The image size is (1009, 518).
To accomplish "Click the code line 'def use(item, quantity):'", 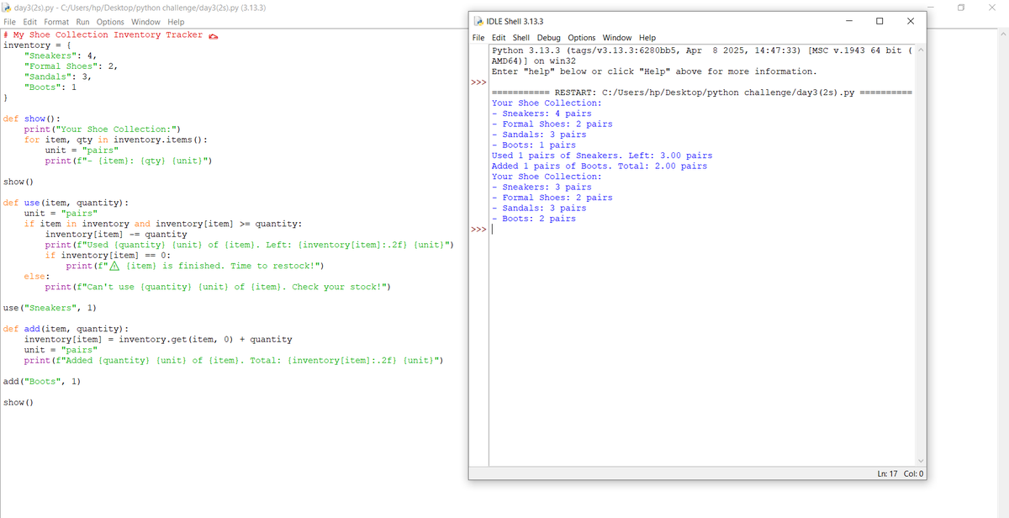I will click(x=66, y=203).
